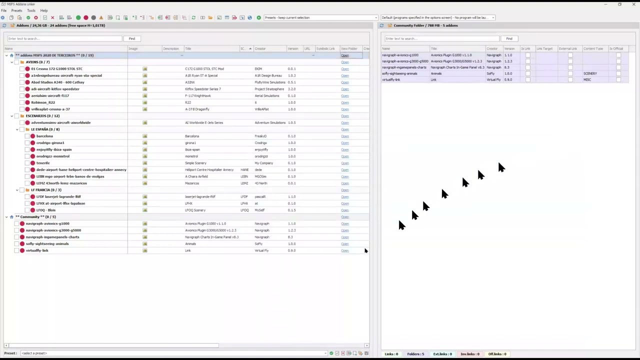The image size is (640, 360).
Task: Click the red status dot of tenerife
Action: (x=32, y=163)
